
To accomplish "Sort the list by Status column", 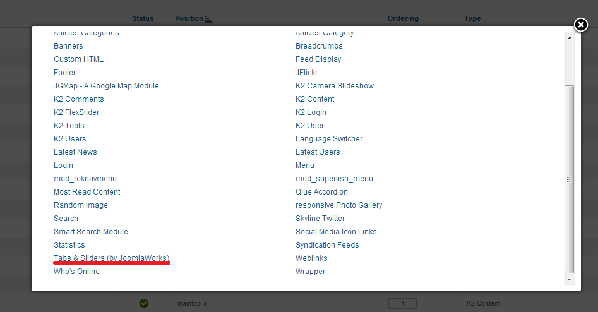I will point(143,19).
